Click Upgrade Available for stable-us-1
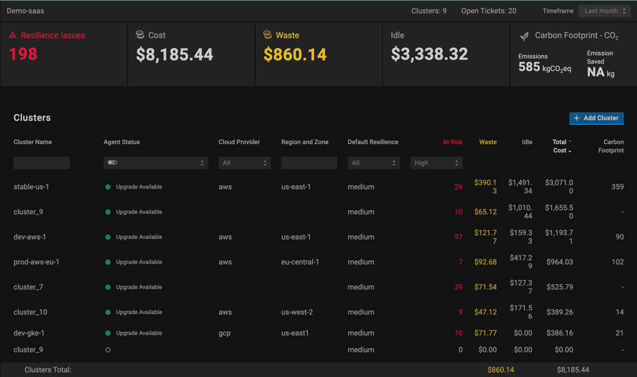 click(139, 187)
